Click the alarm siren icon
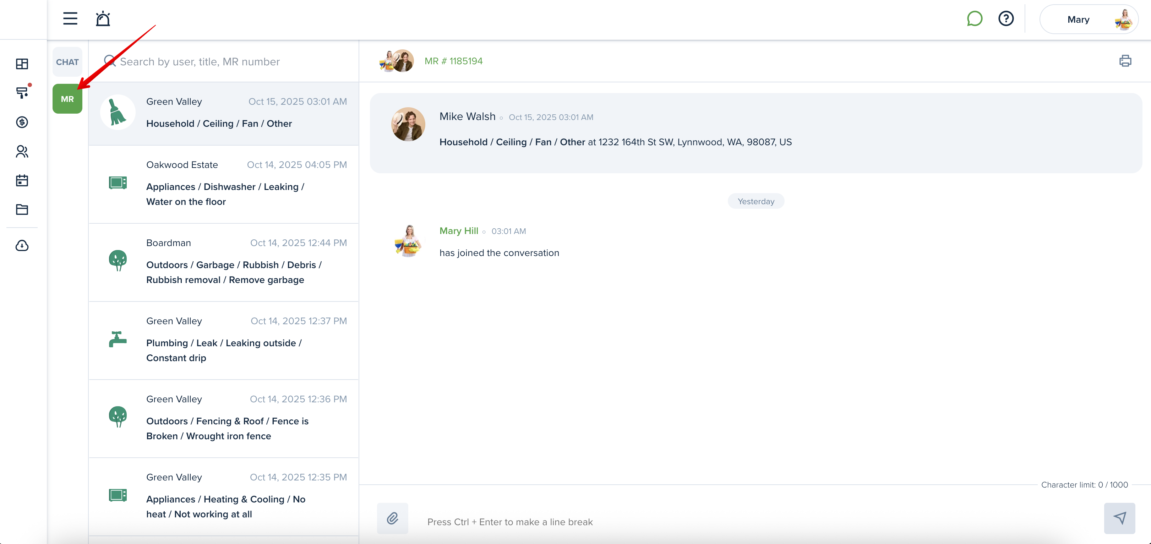The image size is (1151, 544). [x=103, y=19]
